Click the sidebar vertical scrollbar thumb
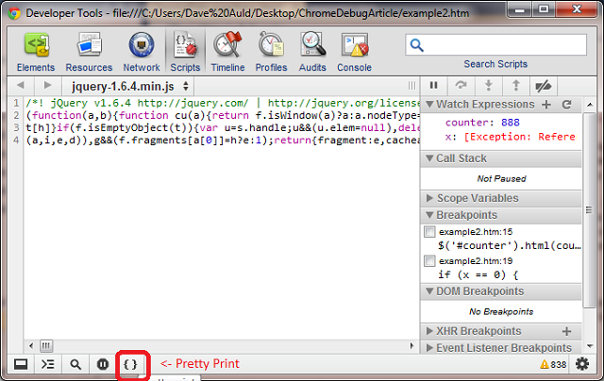This screenshot has width=604, height=381. click(589, 210)
